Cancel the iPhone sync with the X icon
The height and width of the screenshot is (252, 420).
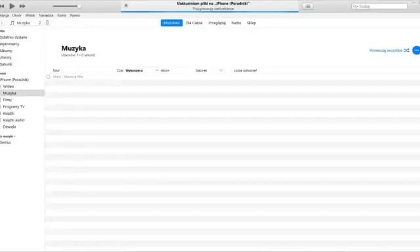[x=126, y=5]
